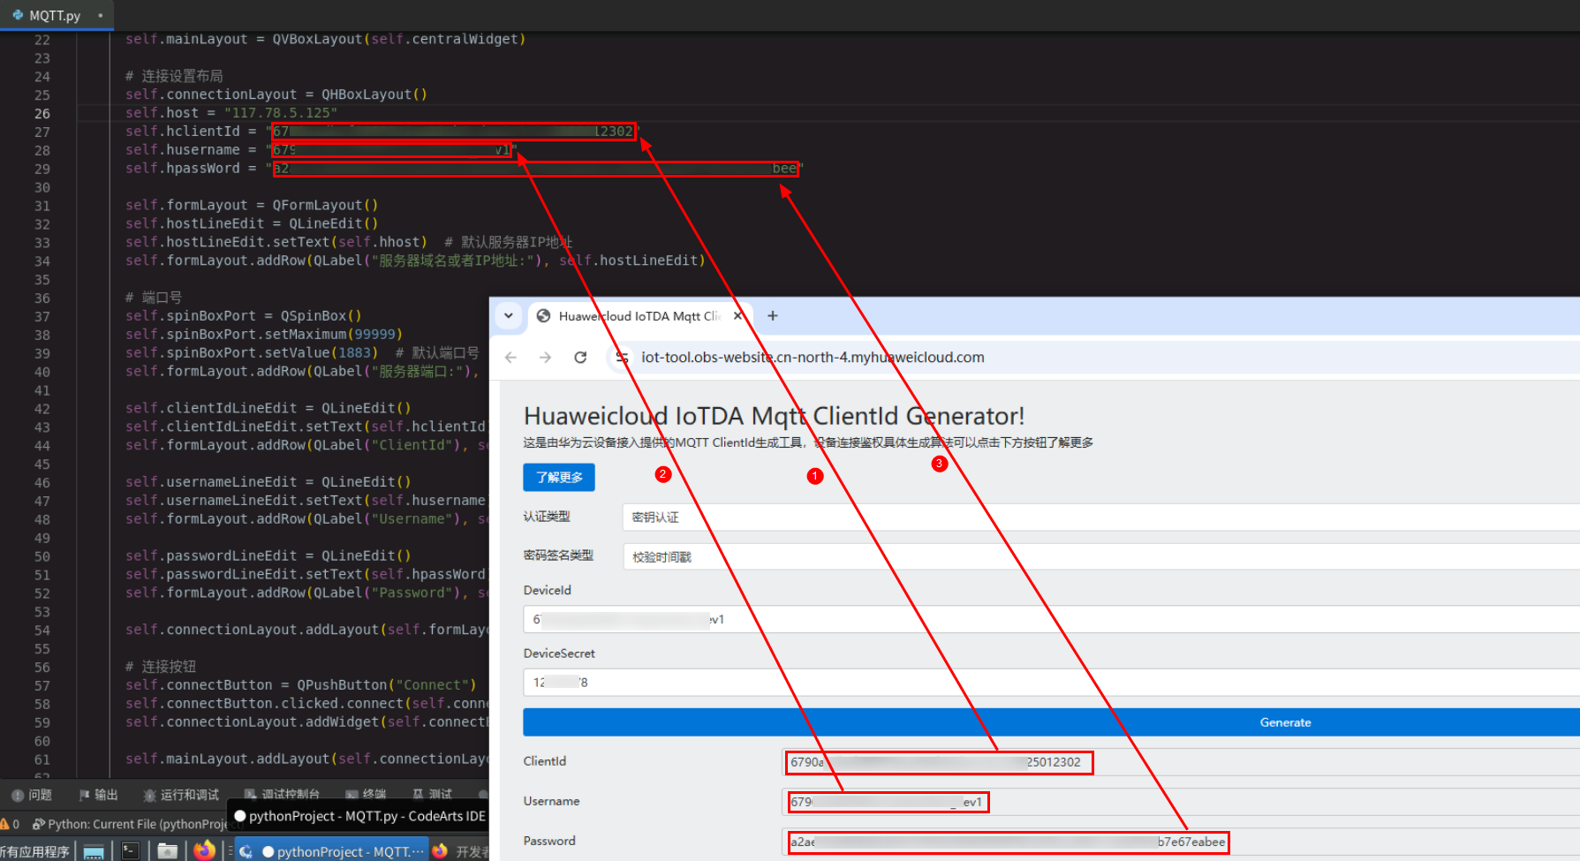This screenshot has height=861, width=1580.
Task: Close the Huaweicloud IoTDA browser tab
Action: pyautogui.click(x=738, y=316)
